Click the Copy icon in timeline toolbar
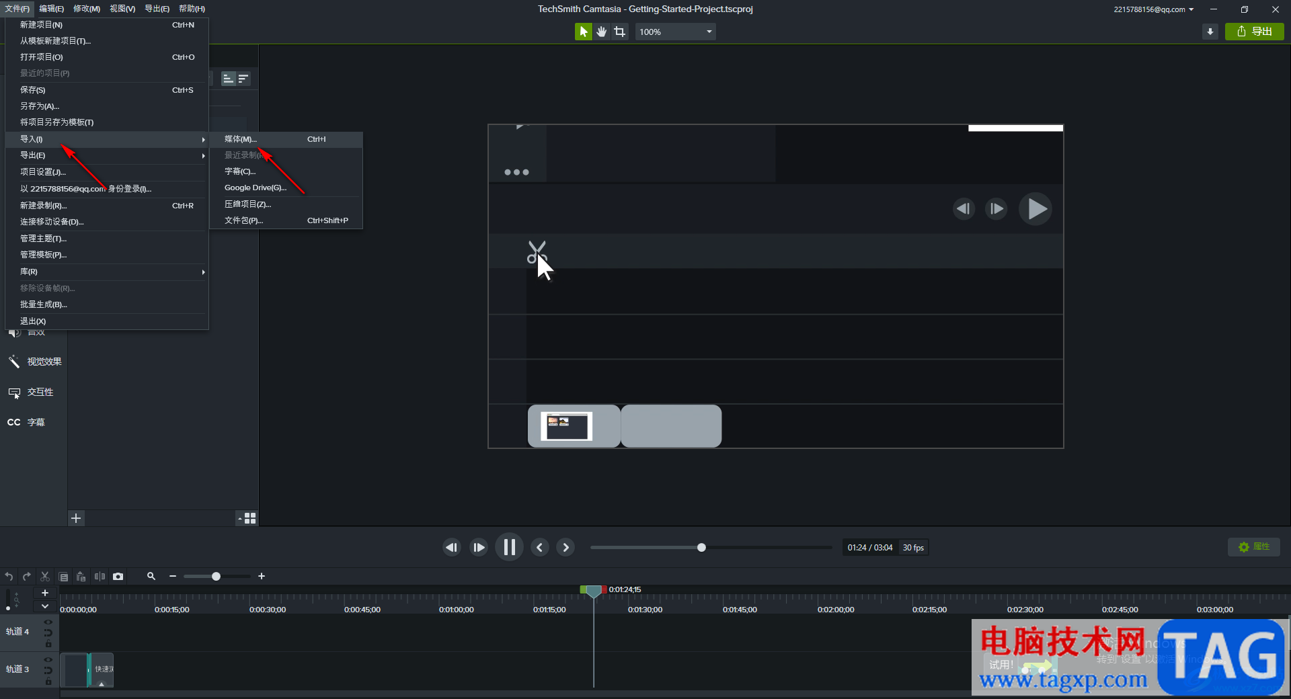 pos(63,577)
